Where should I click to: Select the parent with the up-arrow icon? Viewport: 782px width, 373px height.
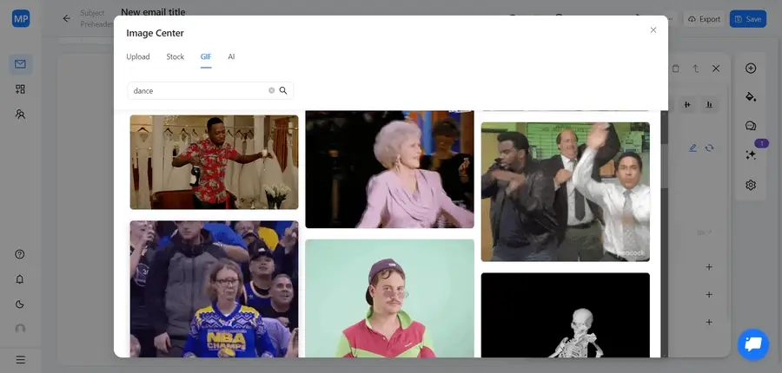(696, 69)
